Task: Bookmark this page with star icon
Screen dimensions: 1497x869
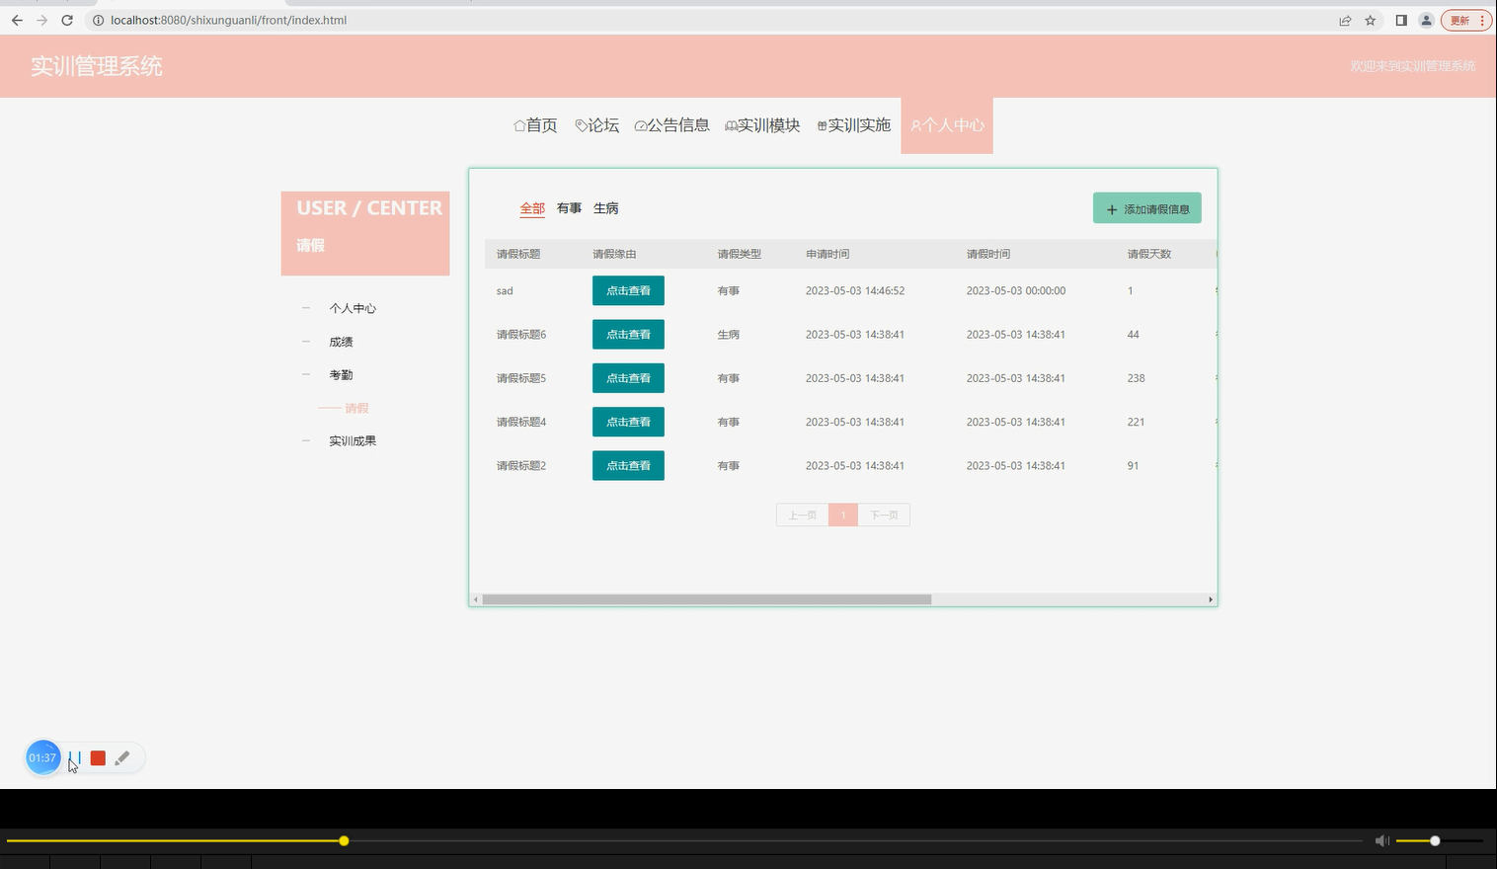Action: coord(1371,20)
